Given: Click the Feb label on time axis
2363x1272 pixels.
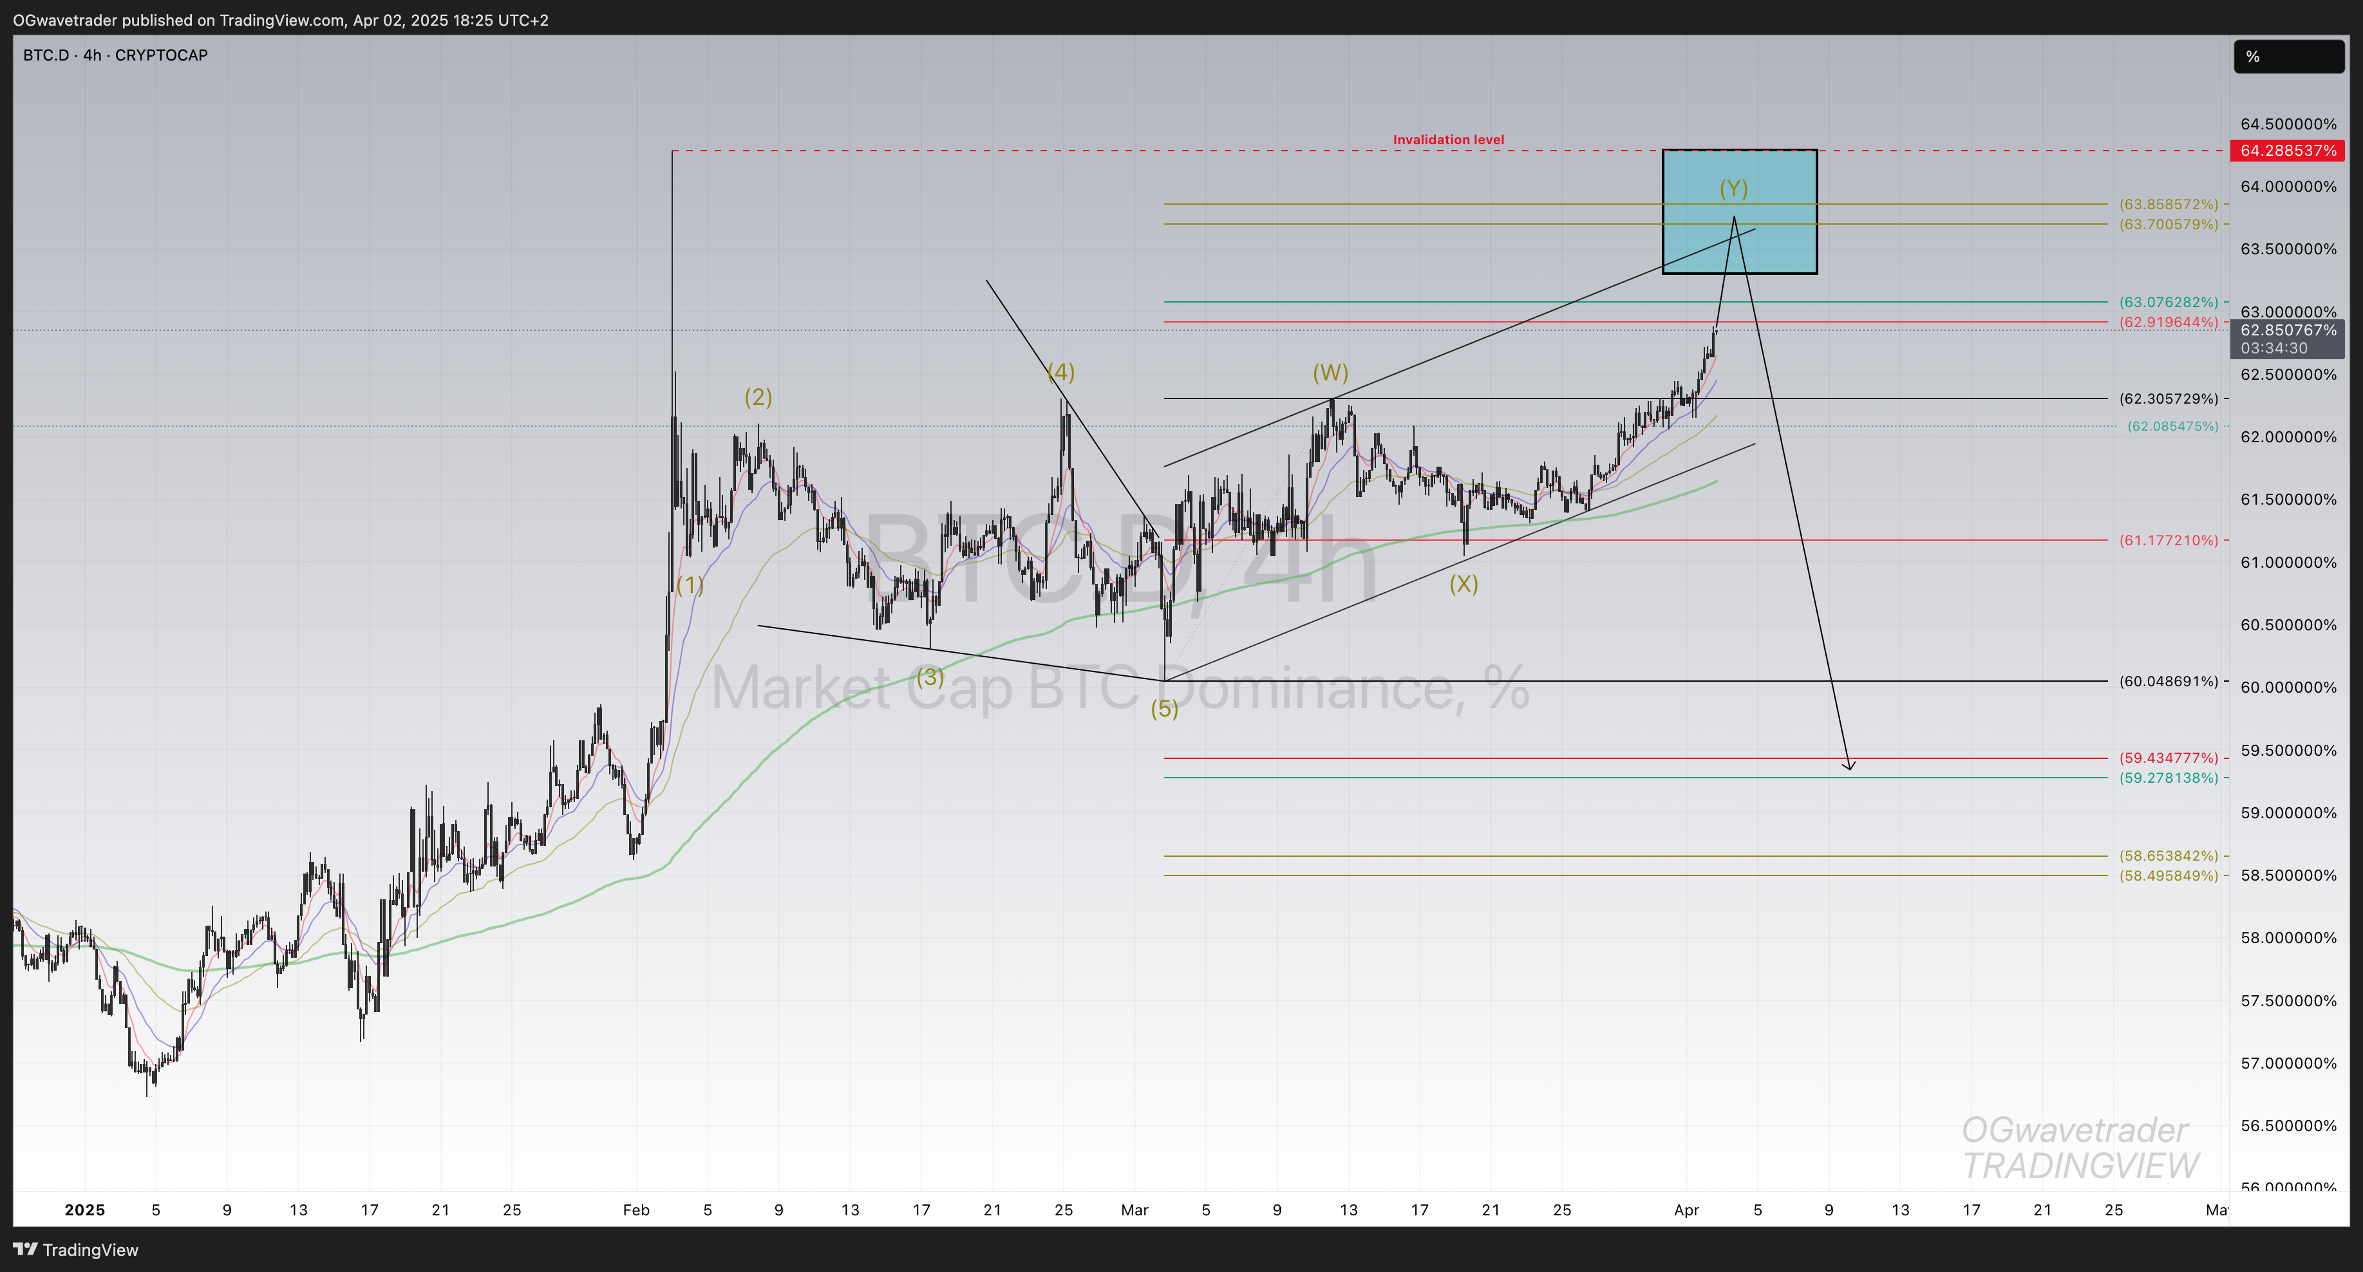Looking at the screenshot, I should tap(635, 1210).
